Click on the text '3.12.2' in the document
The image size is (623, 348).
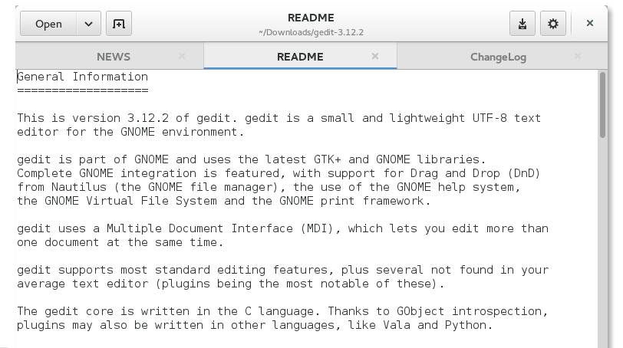(148, 118)
